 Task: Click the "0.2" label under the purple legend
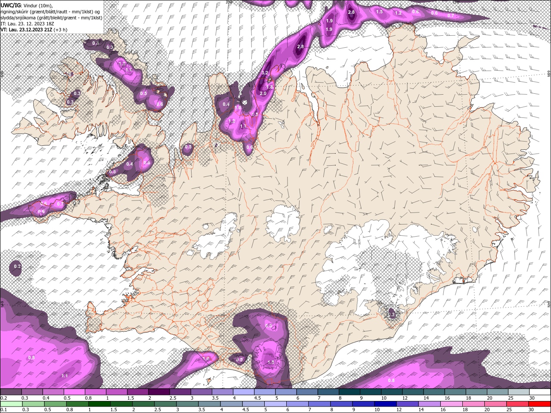point(3,398)
